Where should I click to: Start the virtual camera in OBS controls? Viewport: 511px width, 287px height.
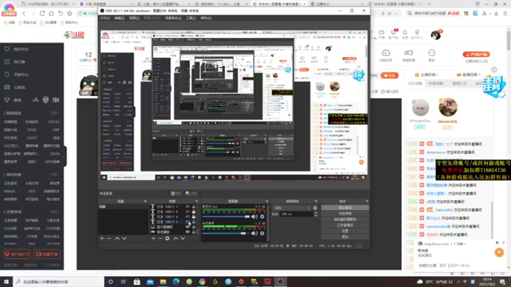coord(345,219)
